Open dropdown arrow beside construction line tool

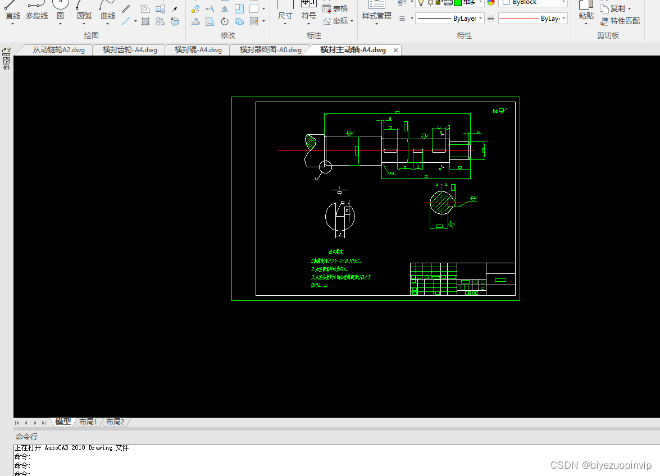[x=135, y=21]
